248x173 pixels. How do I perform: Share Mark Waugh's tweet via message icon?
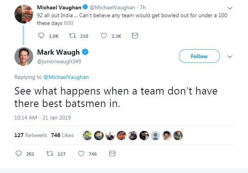pyautogui.click(x=112, y=154)
